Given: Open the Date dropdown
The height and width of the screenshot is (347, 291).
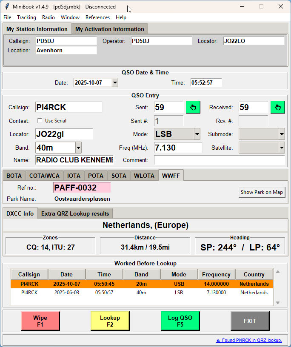Looking at the screenshot, I should (115, 83).
